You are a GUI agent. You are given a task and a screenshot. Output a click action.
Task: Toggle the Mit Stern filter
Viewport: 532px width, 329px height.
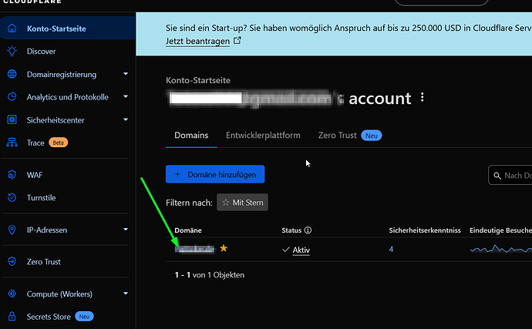[x=242, y=203]
